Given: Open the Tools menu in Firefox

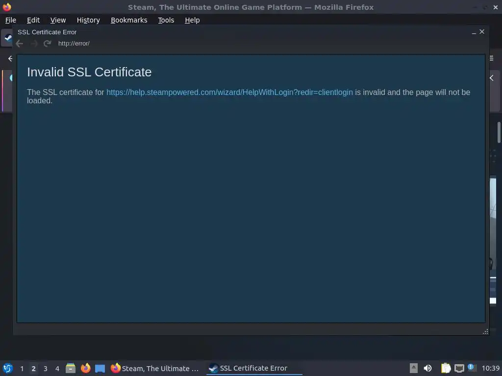Looking at the screenshot, I should 166,20.
